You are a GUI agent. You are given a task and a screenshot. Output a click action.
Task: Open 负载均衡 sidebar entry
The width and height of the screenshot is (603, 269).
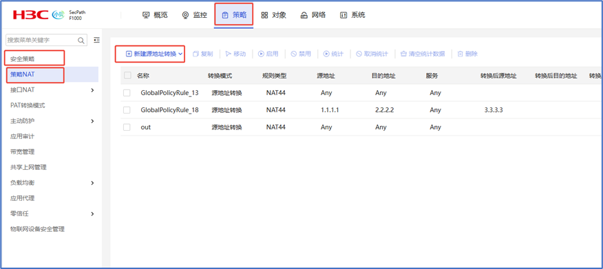pyautogui.click(x=22, y=183)
